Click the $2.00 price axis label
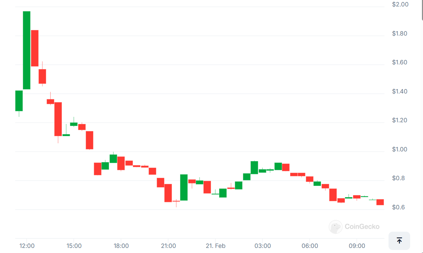Image resolution: width=423 pixels, height=253 pixels. 400,4
